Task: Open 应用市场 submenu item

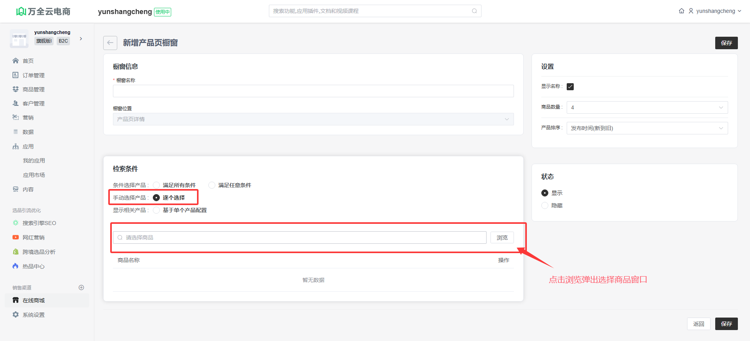Action: [x=34, y=175]
